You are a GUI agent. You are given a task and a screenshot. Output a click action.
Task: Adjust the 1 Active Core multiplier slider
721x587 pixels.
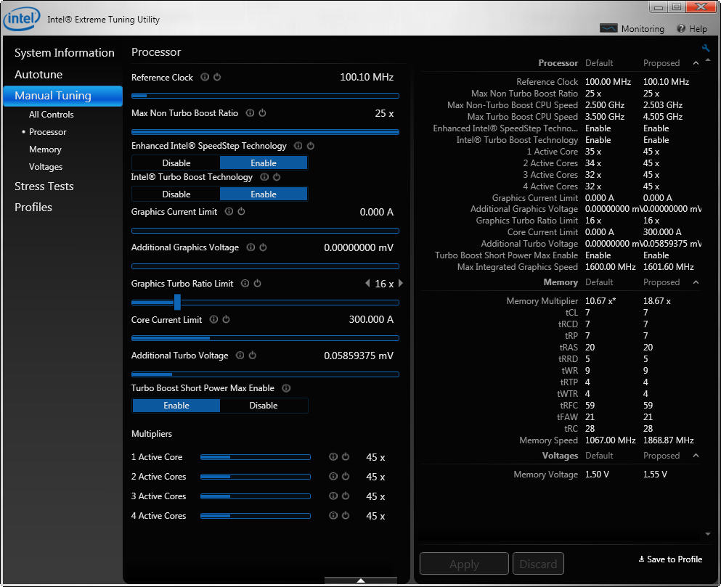(255, 457)
